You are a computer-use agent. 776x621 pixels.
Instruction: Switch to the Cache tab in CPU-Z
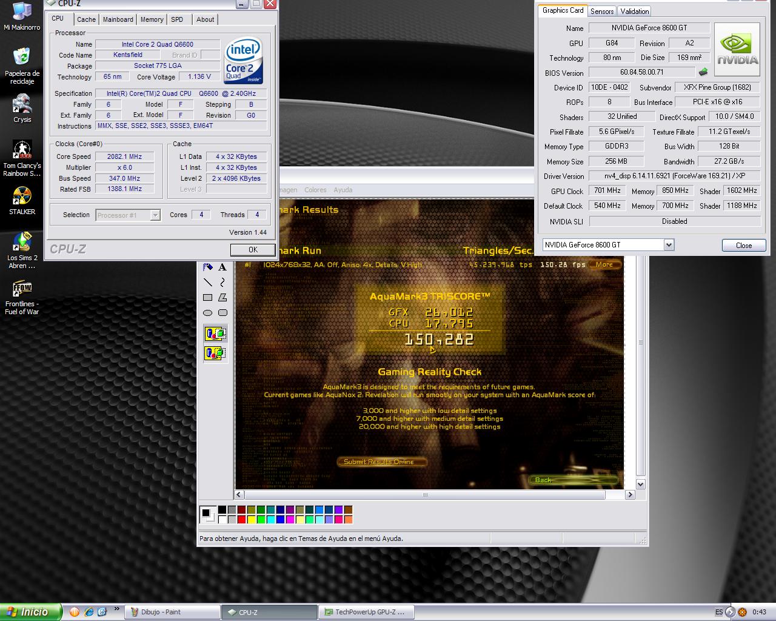(x=86, y=19)
